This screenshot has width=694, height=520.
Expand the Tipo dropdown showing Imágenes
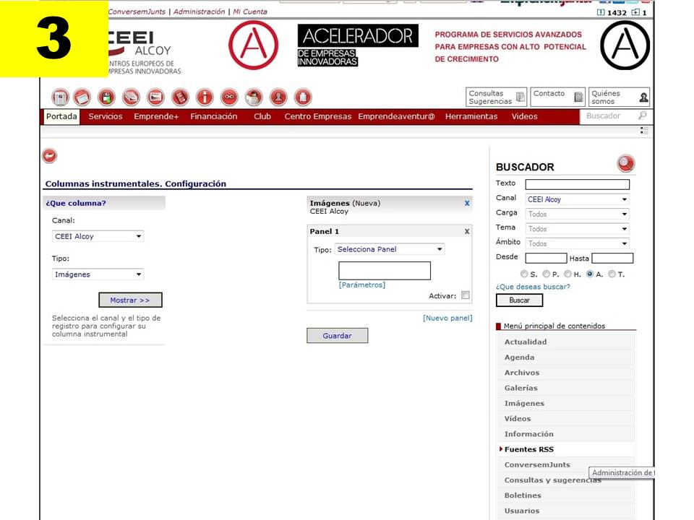click(98, 274)
